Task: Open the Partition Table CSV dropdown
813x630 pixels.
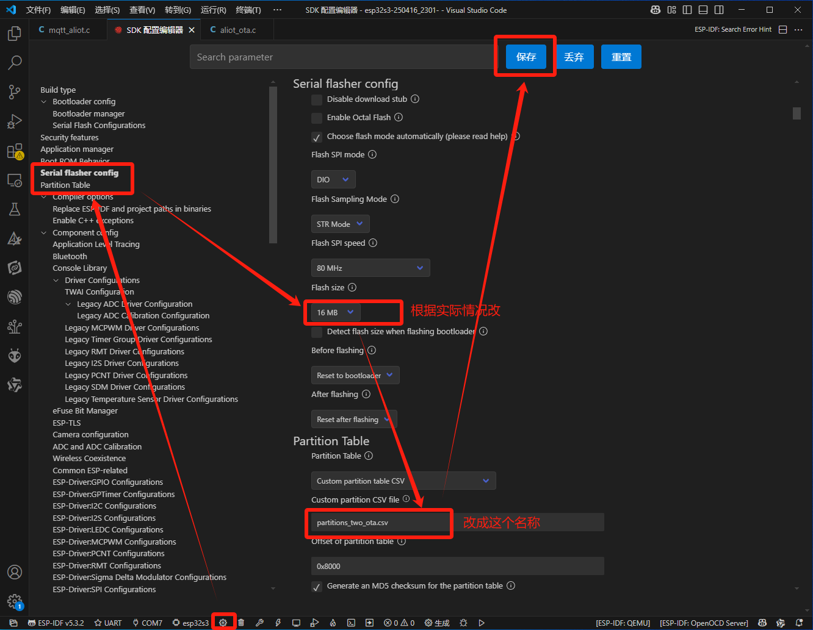Action: point(403,481)
